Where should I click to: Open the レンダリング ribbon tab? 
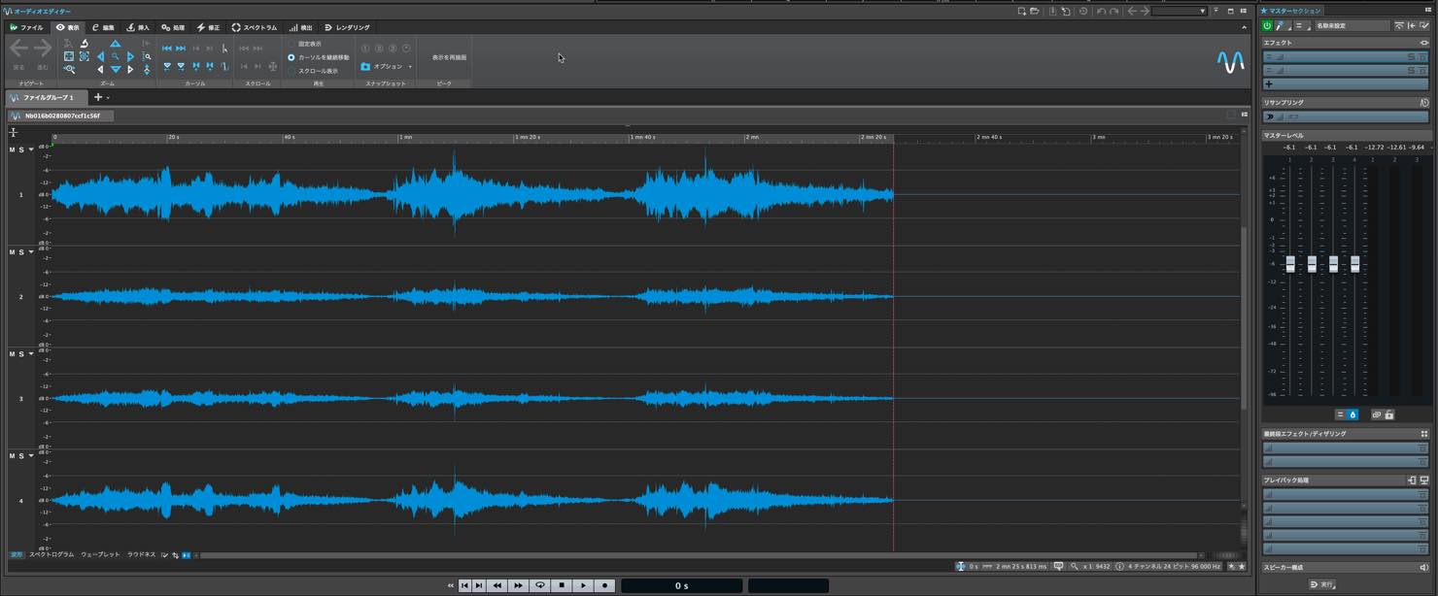coord(347,27)
